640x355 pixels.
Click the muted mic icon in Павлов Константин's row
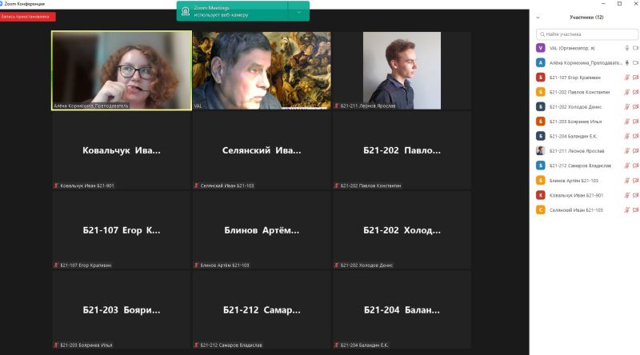(x=627, y=92)
